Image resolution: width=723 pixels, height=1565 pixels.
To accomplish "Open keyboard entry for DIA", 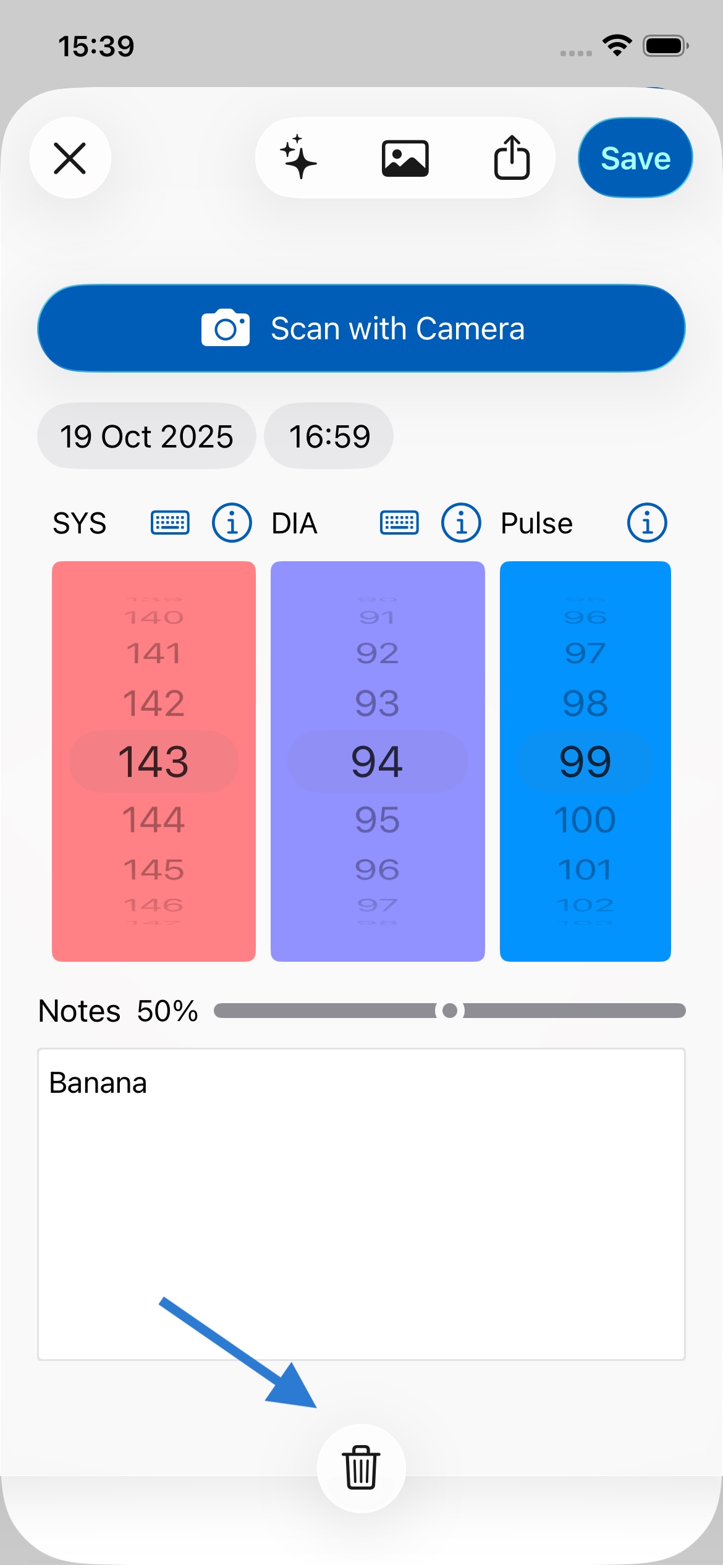I will pos(399,523).
